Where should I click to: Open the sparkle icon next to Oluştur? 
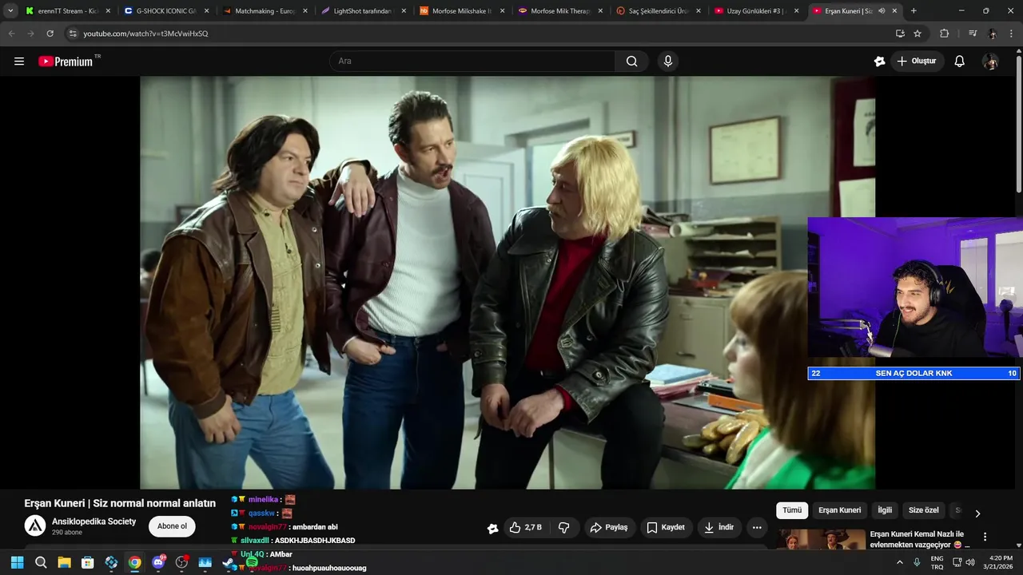[879, 61]
